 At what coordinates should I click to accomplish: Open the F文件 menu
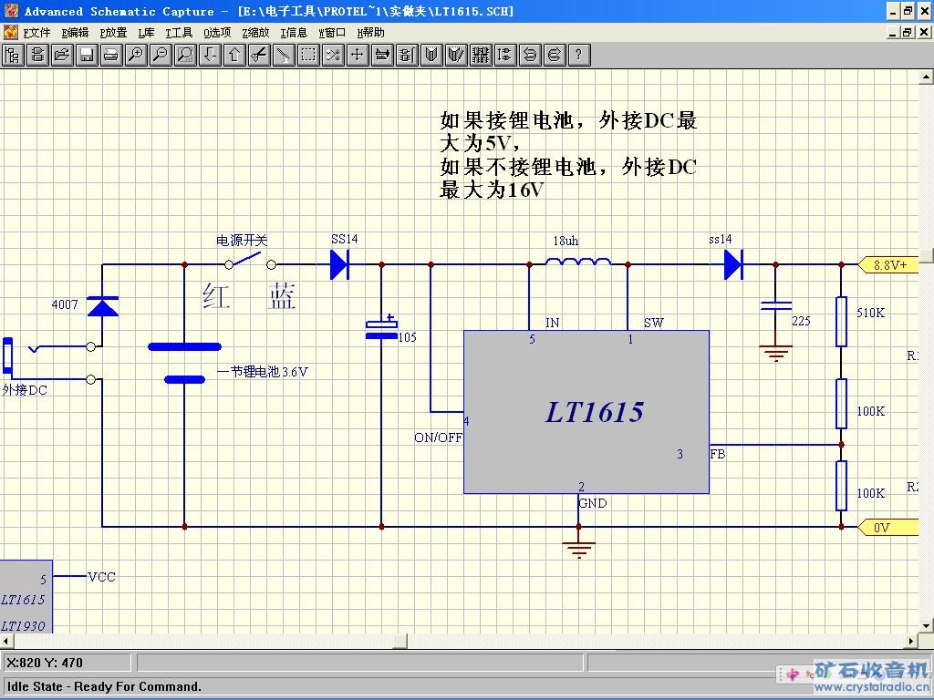point(36,33)
